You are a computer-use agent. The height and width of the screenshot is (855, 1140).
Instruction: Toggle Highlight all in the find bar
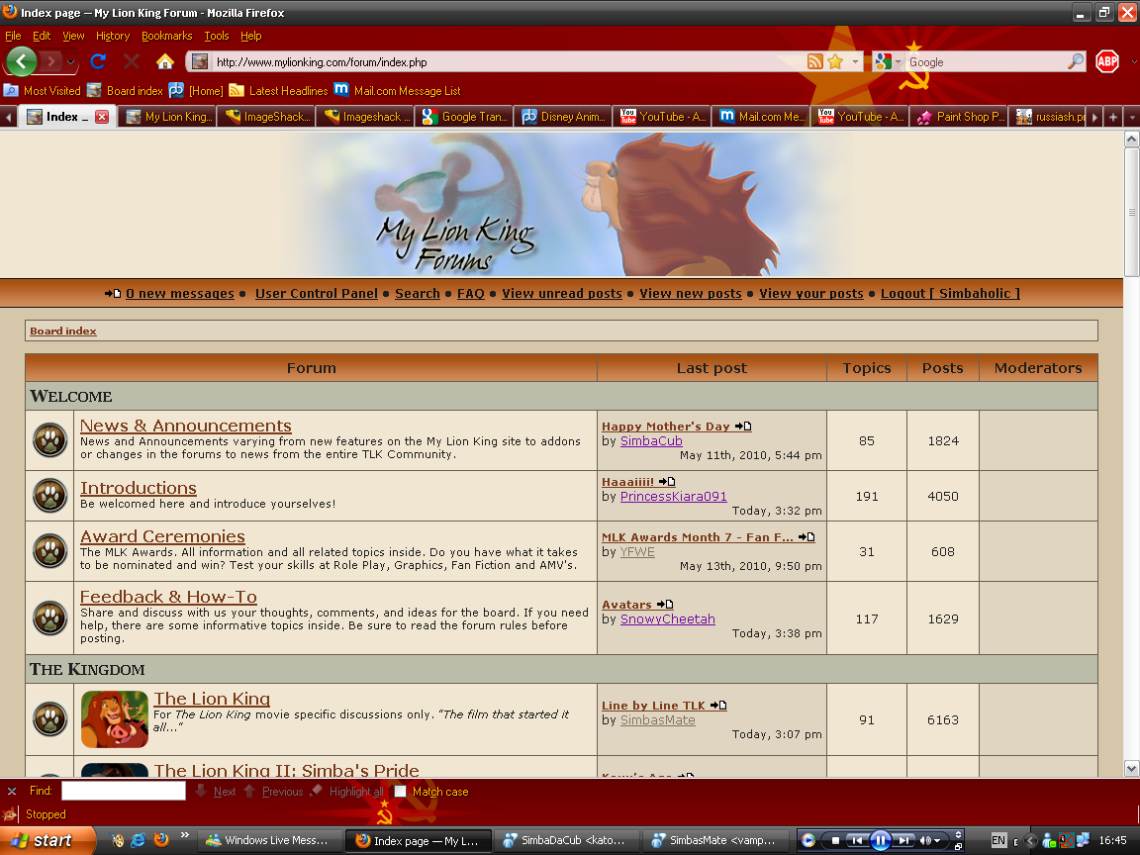pos(346,792)
